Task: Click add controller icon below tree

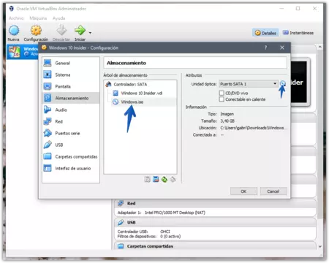Action: pos(147,180)
